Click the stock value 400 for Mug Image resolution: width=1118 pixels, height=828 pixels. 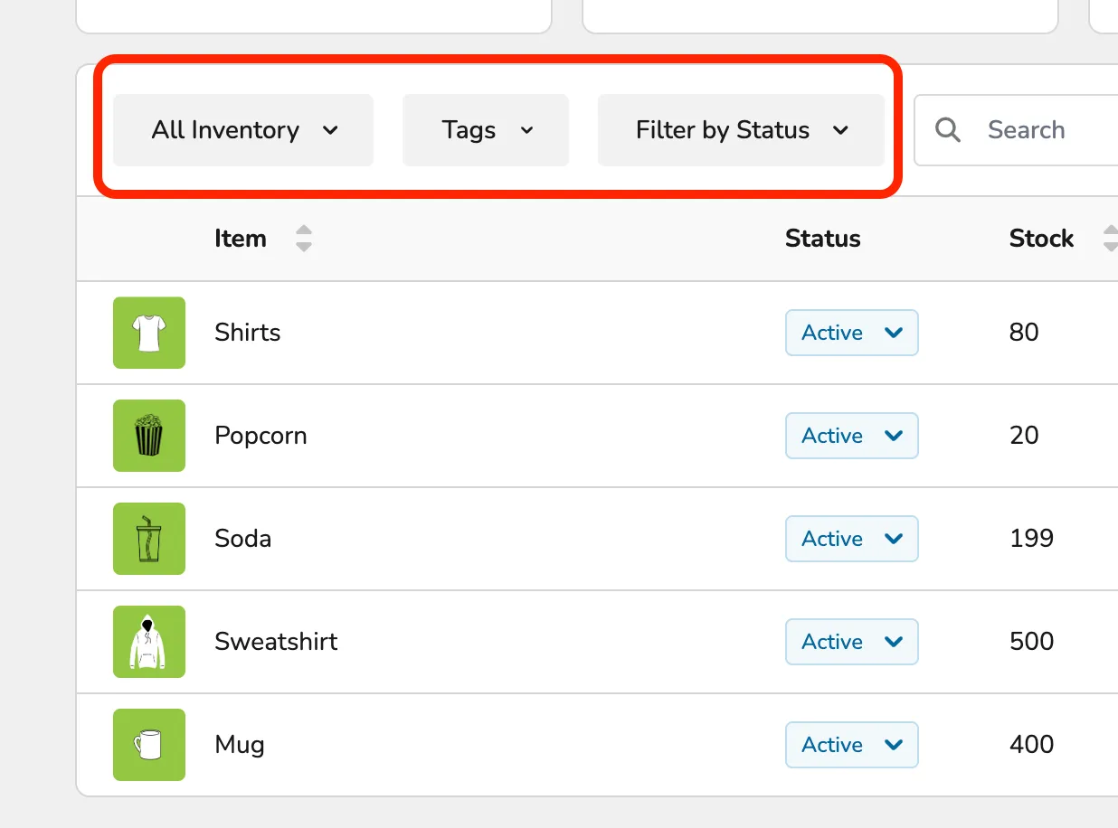click(1032, 745)
